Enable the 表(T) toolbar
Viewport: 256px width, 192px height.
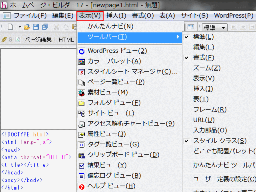click(220, 100)
